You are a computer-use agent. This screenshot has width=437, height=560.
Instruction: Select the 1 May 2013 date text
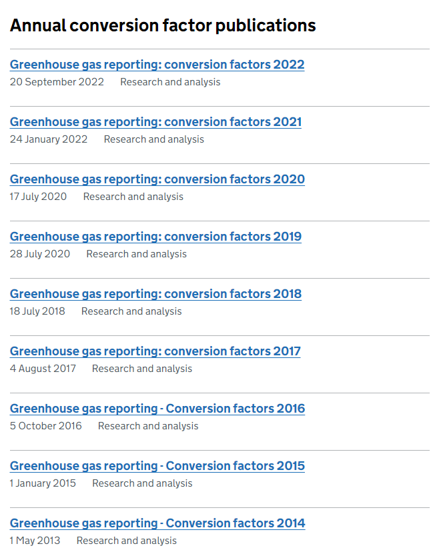[x=35, y=541]
